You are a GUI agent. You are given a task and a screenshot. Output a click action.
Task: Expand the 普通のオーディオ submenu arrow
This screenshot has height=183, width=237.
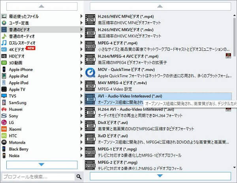click(x=81, y=36)
